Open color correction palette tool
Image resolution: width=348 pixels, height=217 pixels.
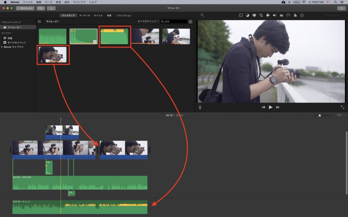[x=254, y=15]
